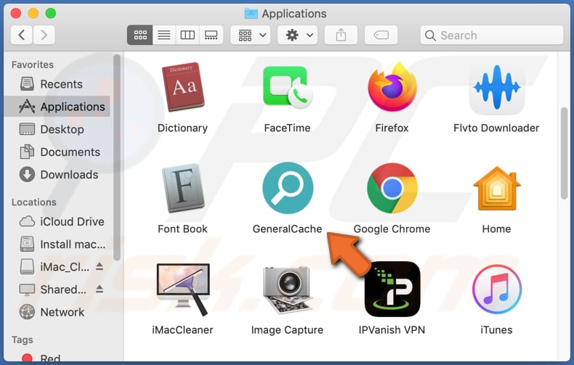
Task: Click the Firefox app icon
Action: tap(392, 87)
